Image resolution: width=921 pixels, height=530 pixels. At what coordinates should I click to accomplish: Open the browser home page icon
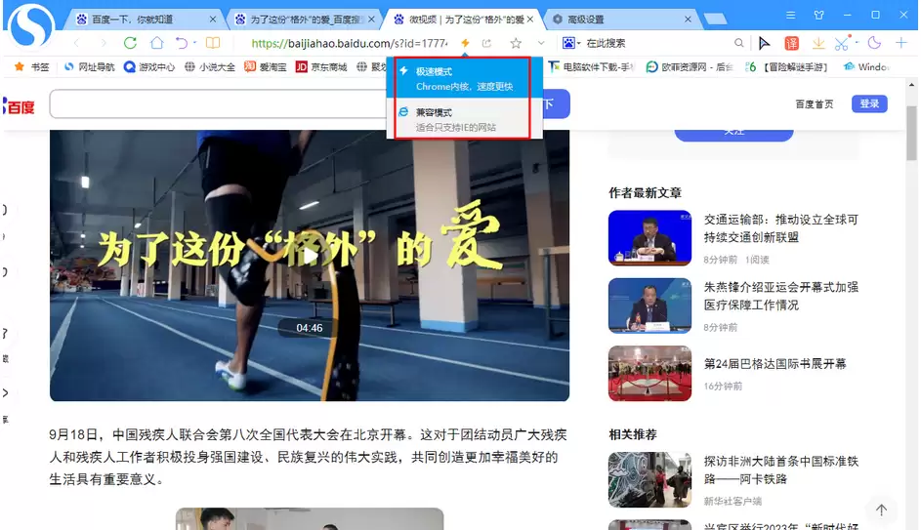[157, 43]
